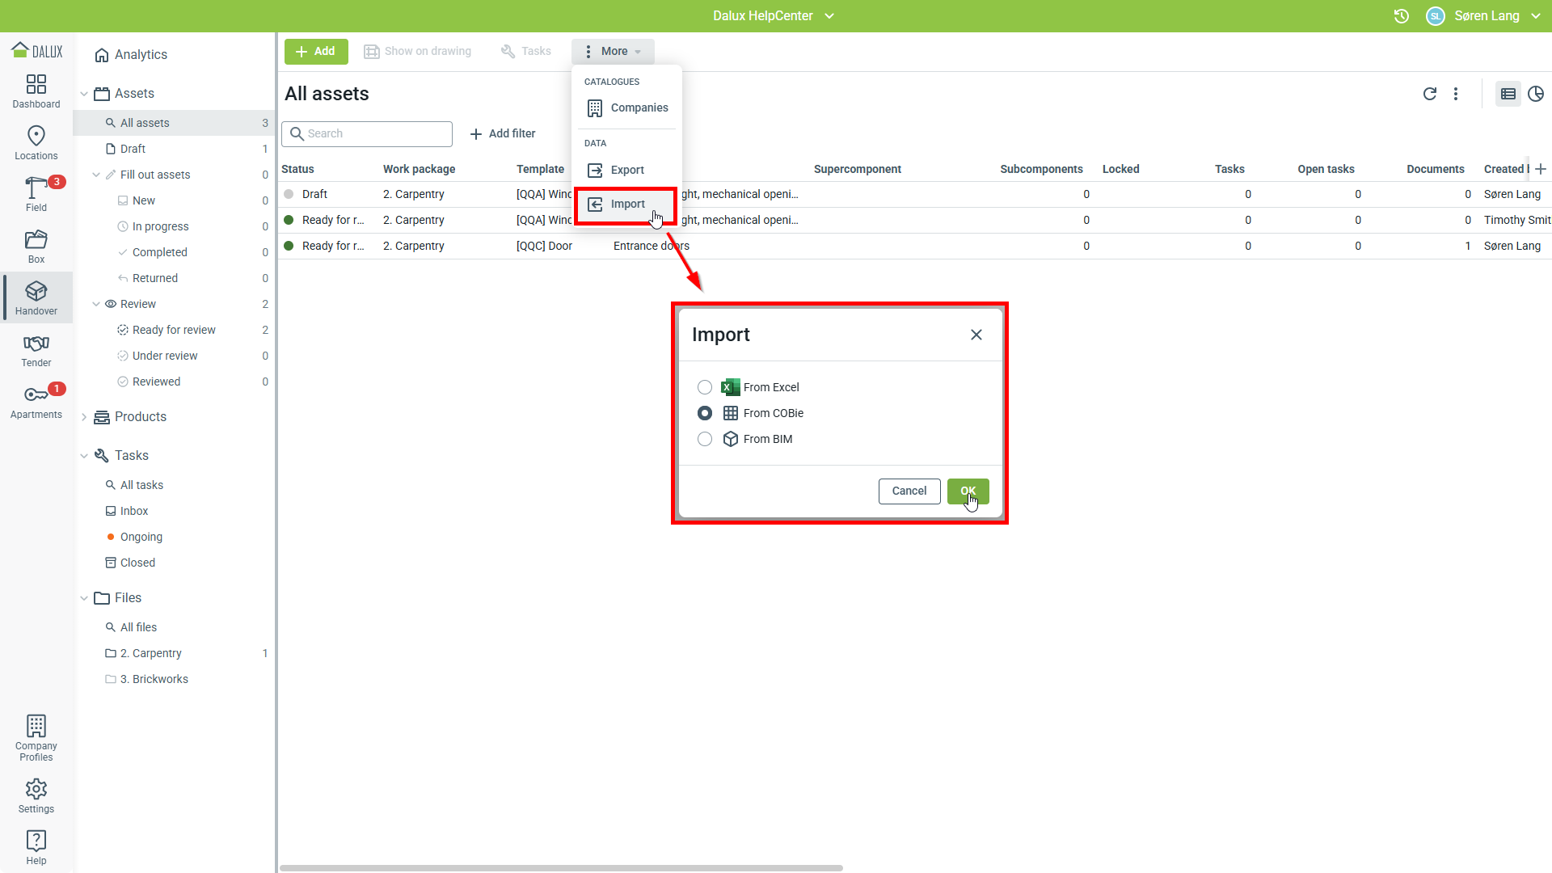Collapse the Assets tree section
Screen dimensions: 1552x873
tap(84, 94)
